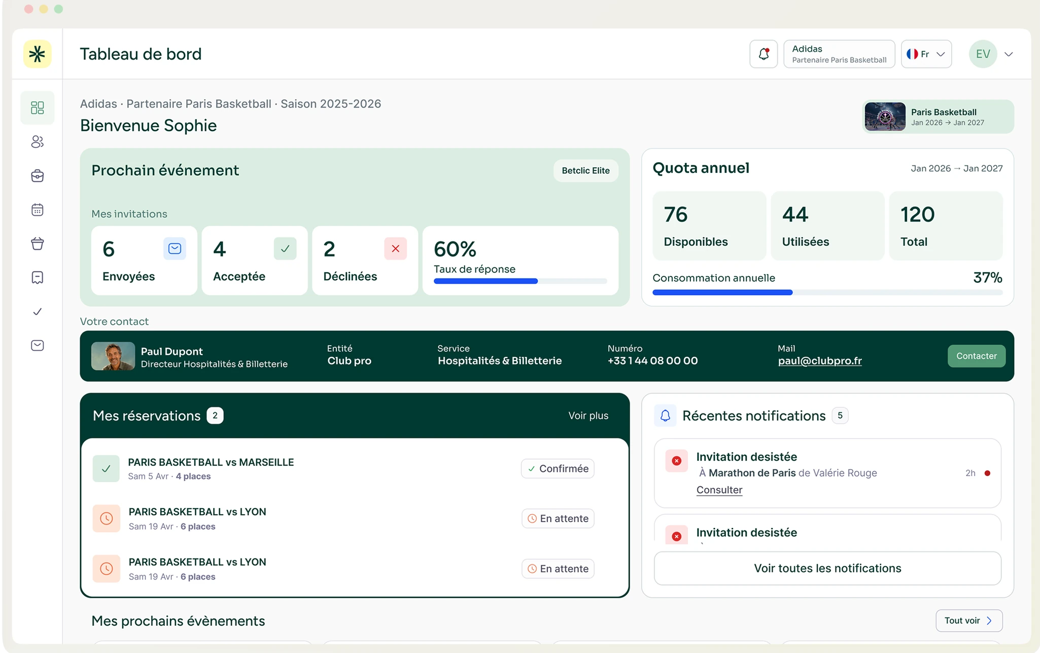Open the Fr language dropdown
The height and width of the screenshot is (653, 1040).
[x=926, y=54]
